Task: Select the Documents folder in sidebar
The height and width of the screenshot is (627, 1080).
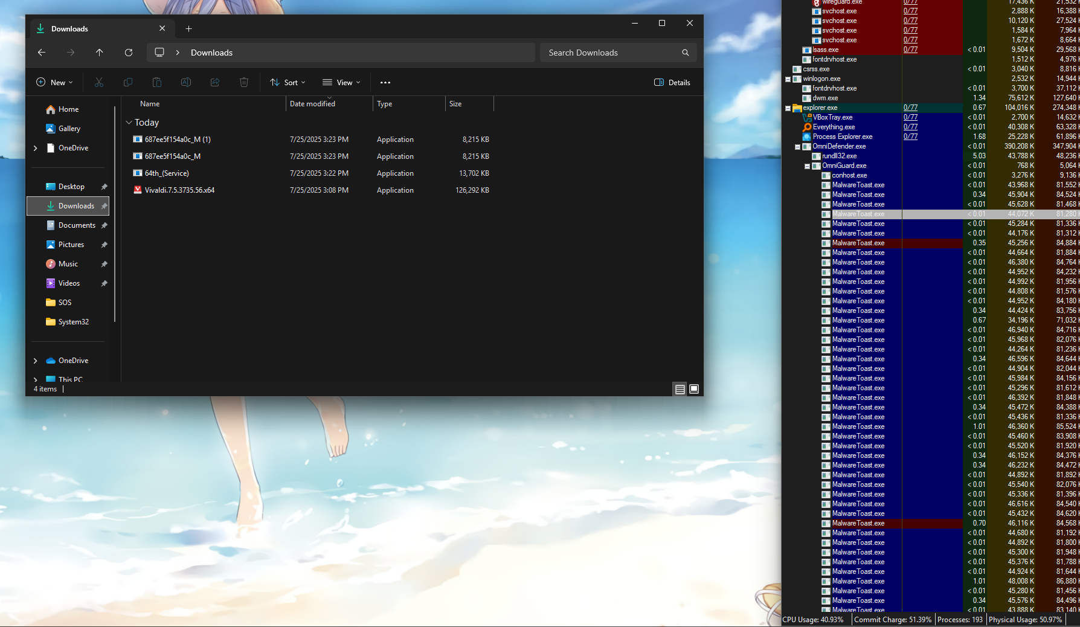Action: click(x=77, y=225)
